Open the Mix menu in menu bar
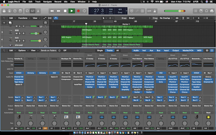The image size is (216, 135). pos(66,2)
